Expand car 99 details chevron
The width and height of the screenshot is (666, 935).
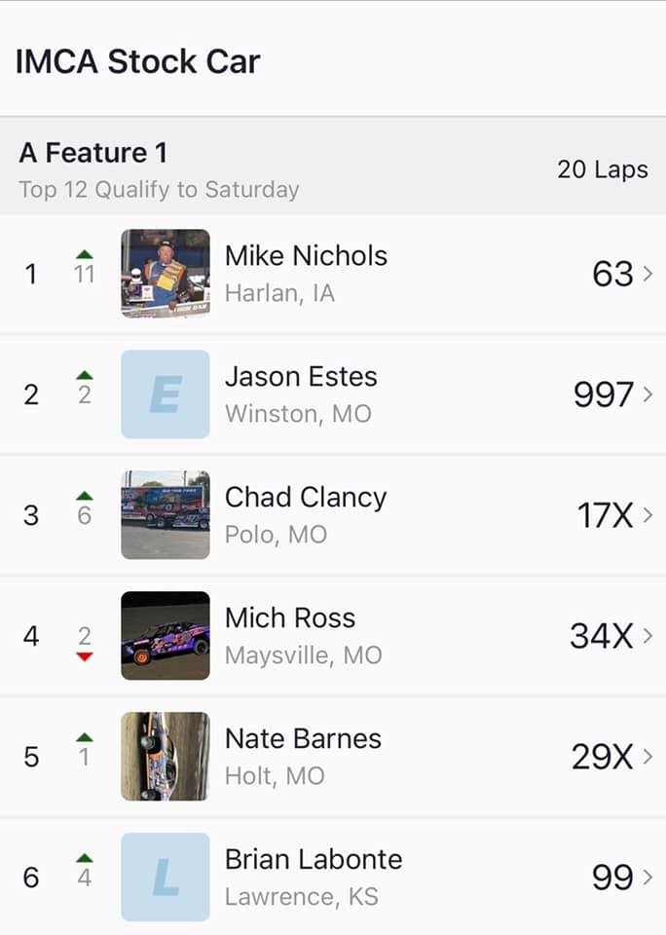coord(648,879)
